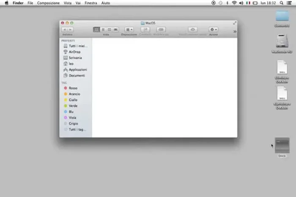Open the leo home folder
Screen dimensions: 296x197
pos(71,64)
